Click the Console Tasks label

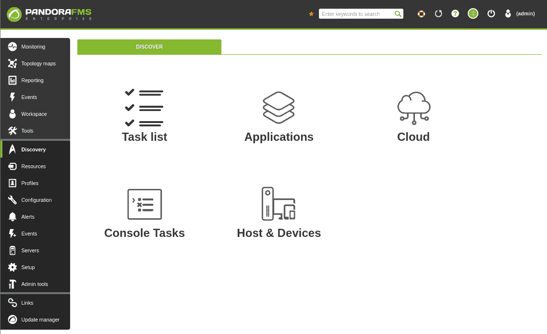[x=145, y=233]
